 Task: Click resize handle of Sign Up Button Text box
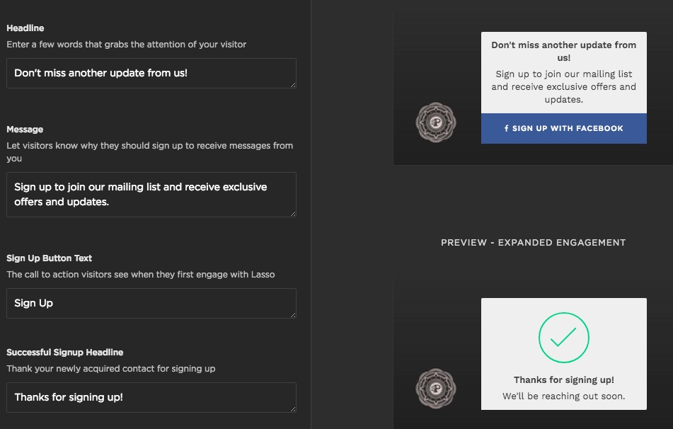tap(293, 315)
